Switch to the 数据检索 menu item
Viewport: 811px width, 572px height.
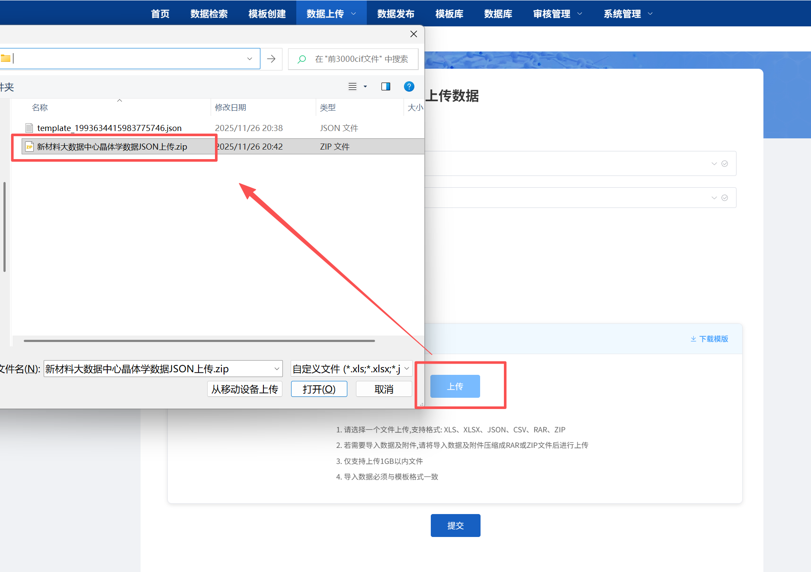(x=209, y=13)
